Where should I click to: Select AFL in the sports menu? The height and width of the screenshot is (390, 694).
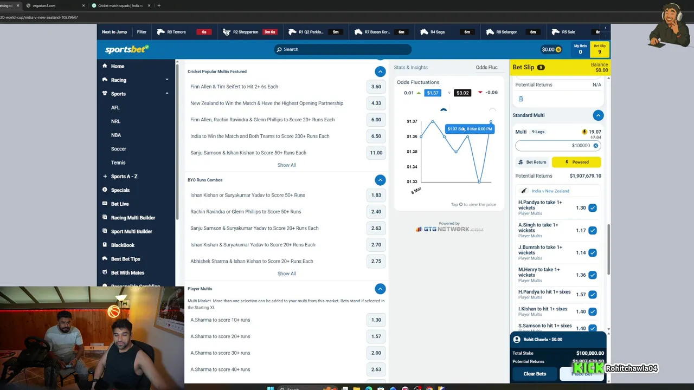[115, 107]
